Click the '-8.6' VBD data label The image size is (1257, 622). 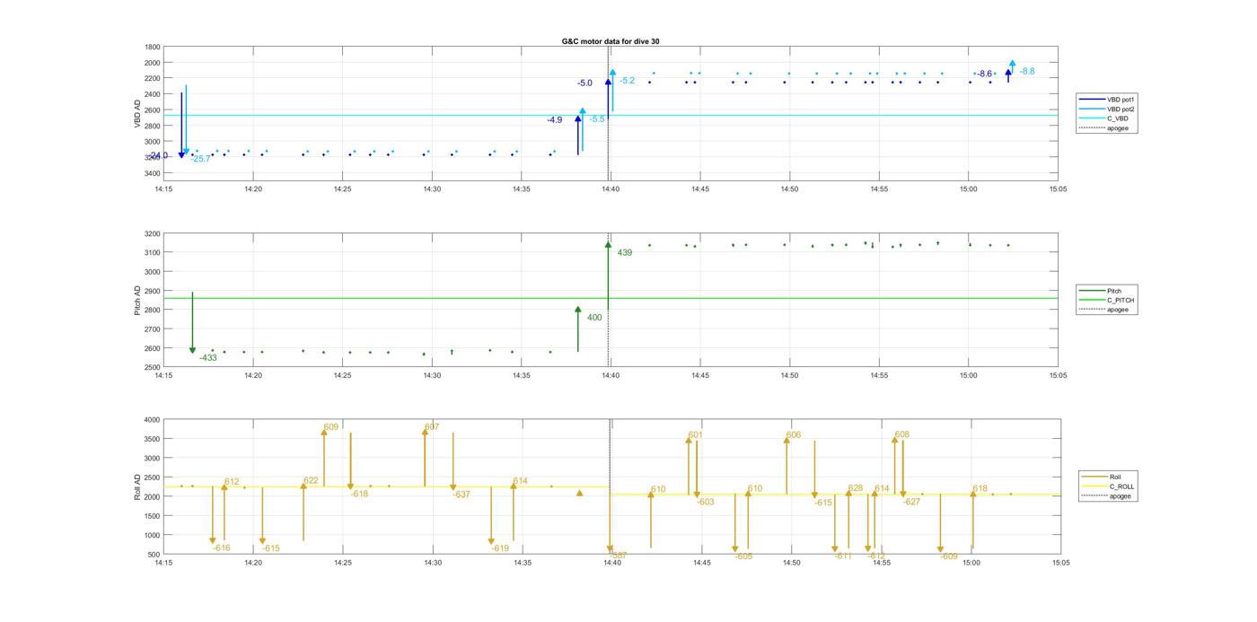coord(984,74)
